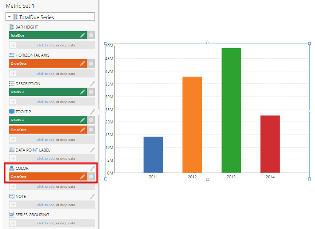Edit the Tooltip section settings
The image size is (315, 229).
pos(92,112)
